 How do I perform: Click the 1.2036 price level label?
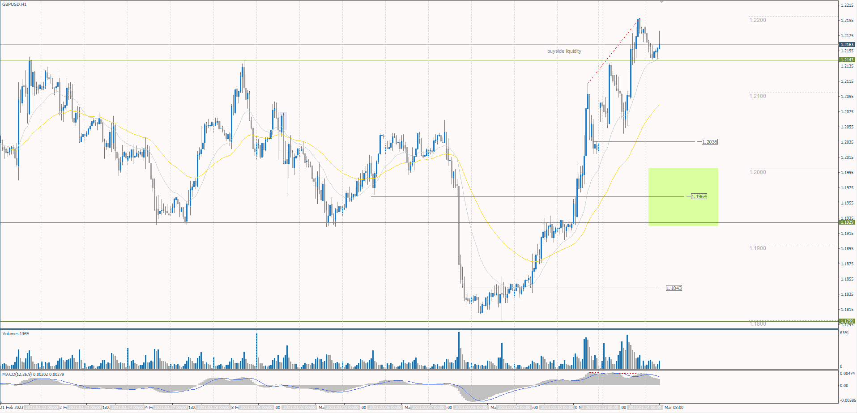709,142
